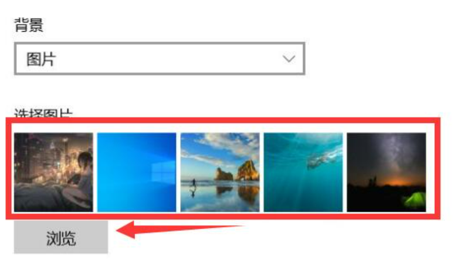Select the underwater swimmer wallpaper
454x265 pixels.
pos(303,172)
